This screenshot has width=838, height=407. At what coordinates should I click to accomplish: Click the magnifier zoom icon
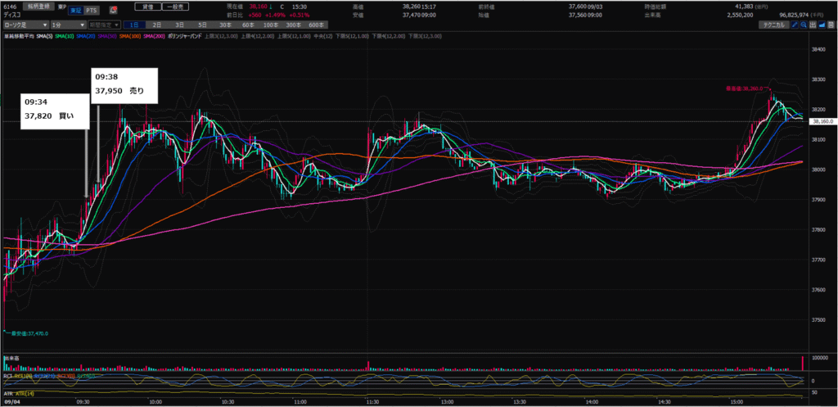804,25
